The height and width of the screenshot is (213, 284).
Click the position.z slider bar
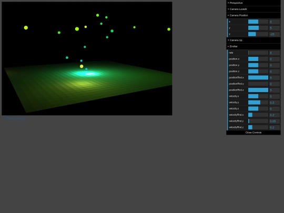[258, 72]
